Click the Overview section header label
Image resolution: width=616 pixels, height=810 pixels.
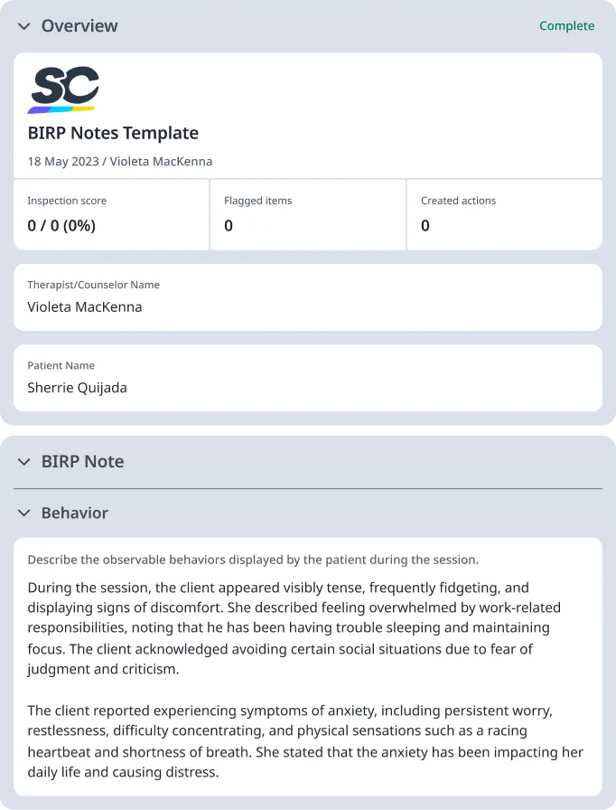click(x=79, y=26)
